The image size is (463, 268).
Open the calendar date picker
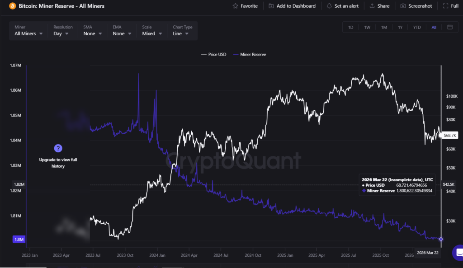click(x=450, y=27)
